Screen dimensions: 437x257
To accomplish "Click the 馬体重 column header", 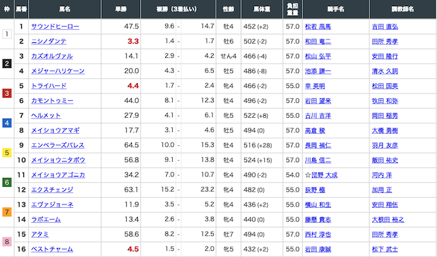I will point(262,9).
